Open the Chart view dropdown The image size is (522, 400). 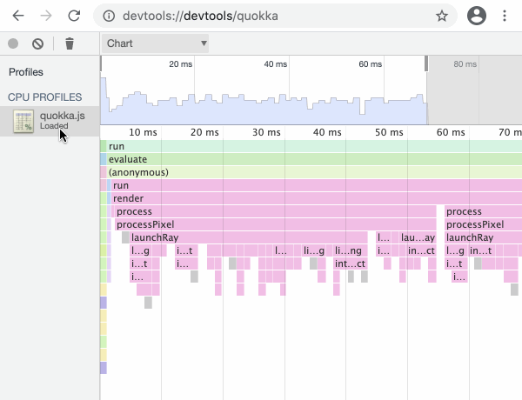pos(156,43)
